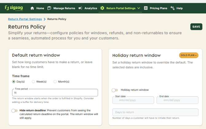Open the Start date picker field

[133, 100]
